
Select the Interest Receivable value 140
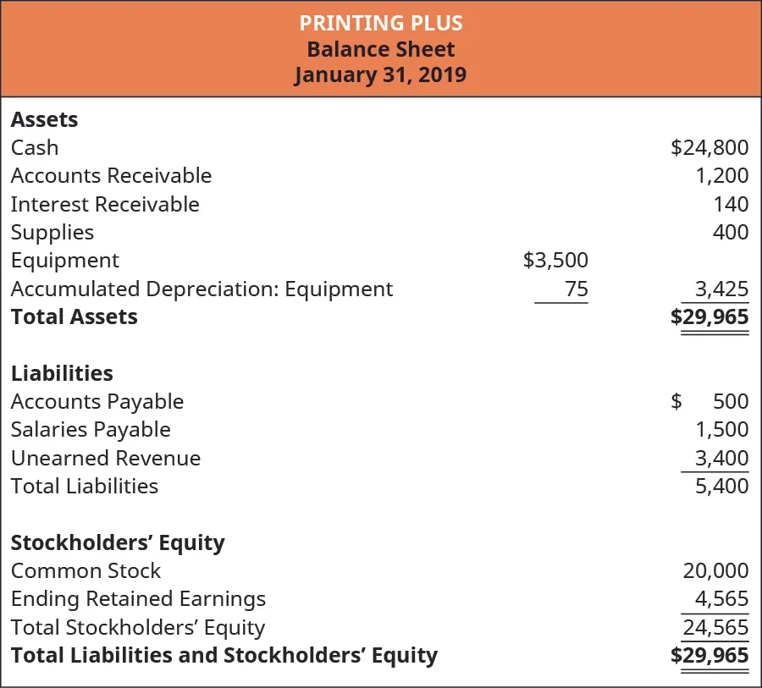tap(732, 204)
